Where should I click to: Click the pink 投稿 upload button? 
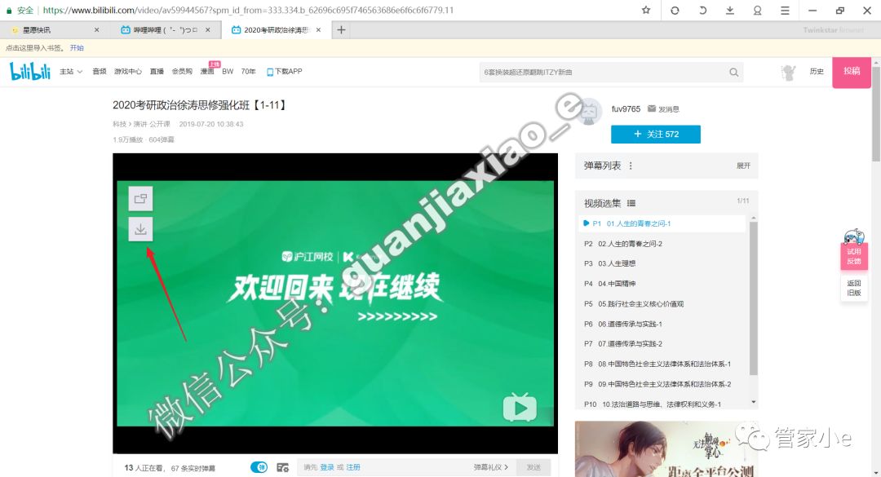pyautogui.click(x=852, y=72)
